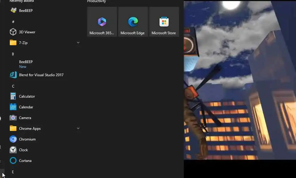Select the E letter group header
Viewport: 296px width, 178px height.
[x=13, y=172]
